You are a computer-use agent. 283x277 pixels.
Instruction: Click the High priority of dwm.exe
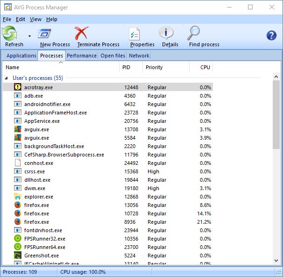click(x=153, y=188)
